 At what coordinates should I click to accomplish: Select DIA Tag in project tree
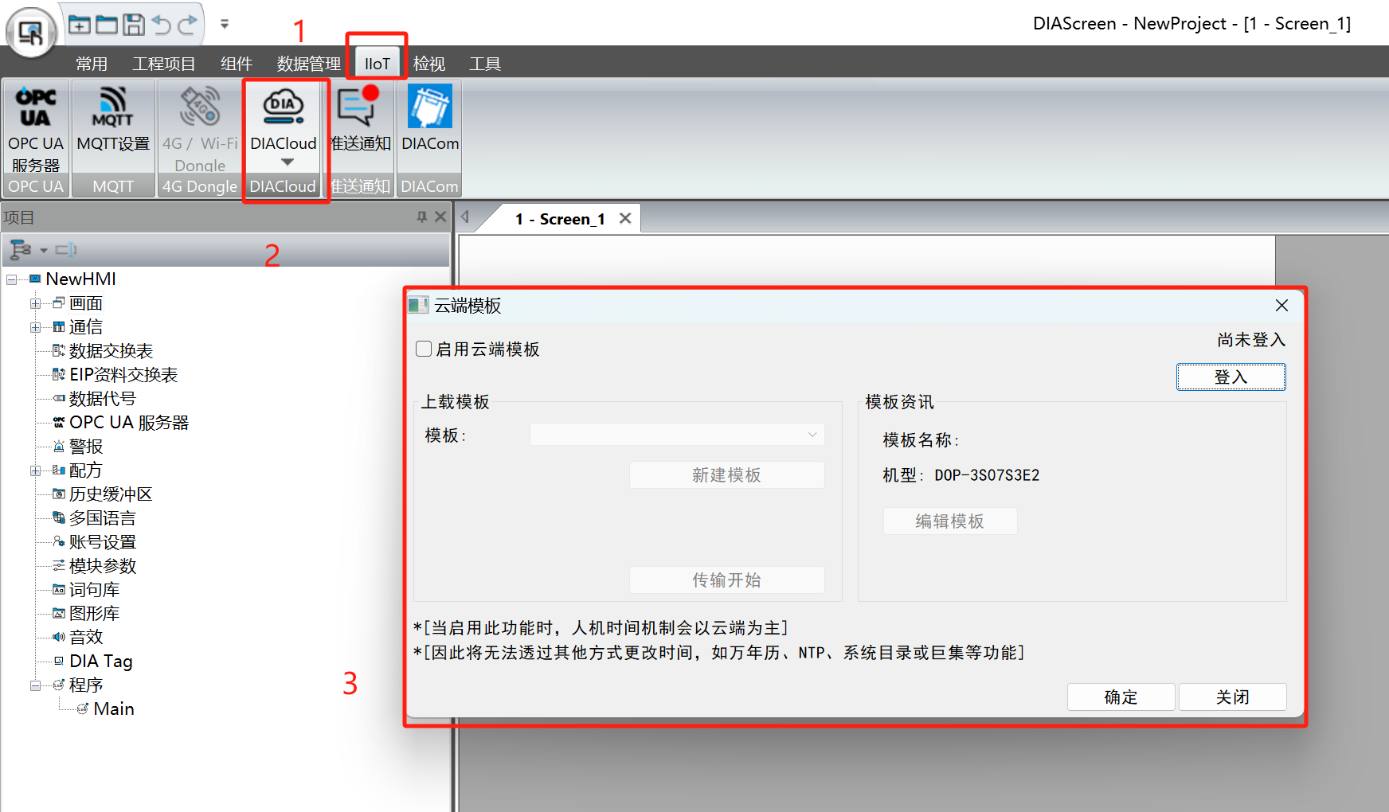pos(101,662)
